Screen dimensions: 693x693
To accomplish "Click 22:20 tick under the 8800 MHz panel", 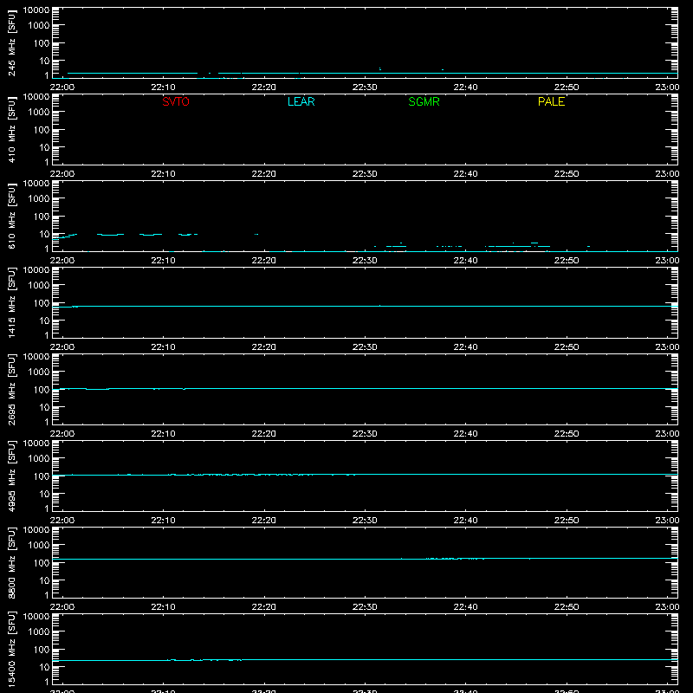I will 264,607.
